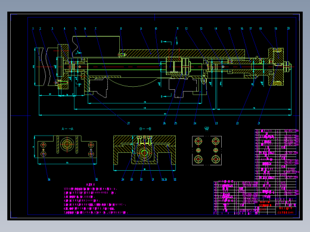Select part balloon number 16
The height and width of the screenshot is (232, 310).
pyautogui.click(x=242, y=29)
